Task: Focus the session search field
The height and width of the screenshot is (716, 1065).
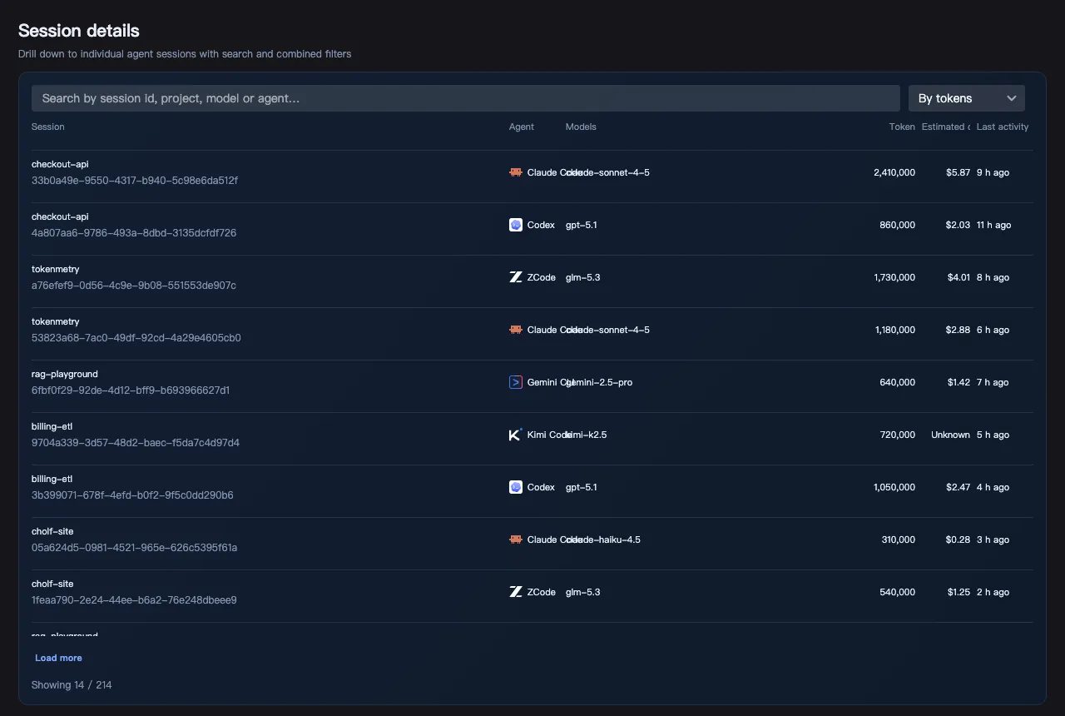Action: [x=466, y=98]
